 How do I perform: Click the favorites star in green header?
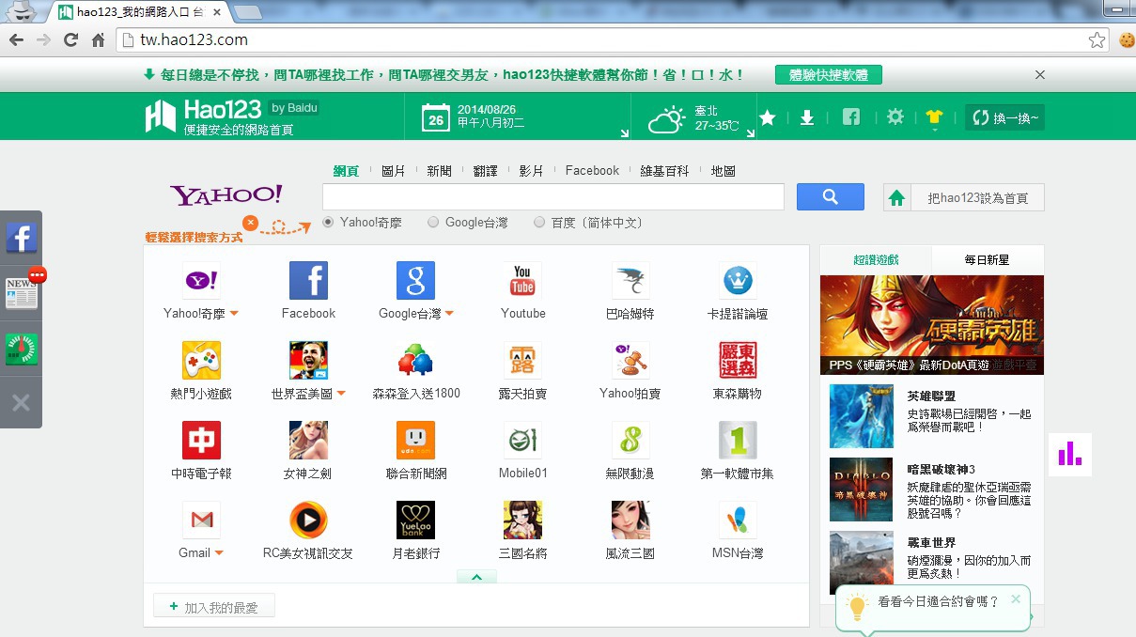[768, 117]
